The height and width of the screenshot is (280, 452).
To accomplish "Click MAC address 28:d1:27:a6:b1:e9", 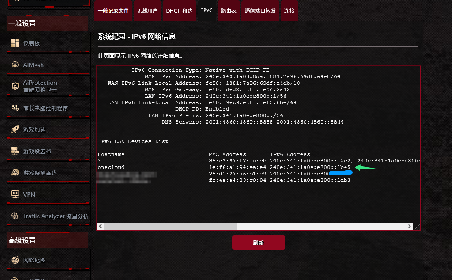I will [237, 174].
